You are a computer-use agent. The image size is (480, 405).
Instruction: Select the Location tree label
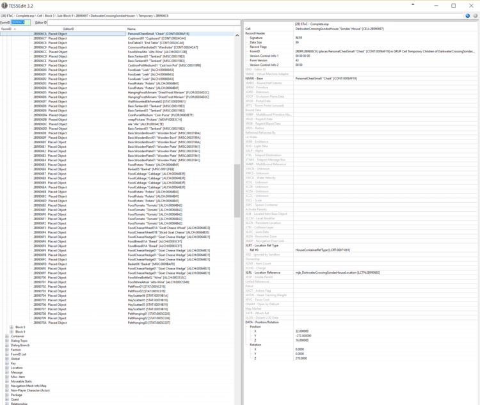coord(17,368)
